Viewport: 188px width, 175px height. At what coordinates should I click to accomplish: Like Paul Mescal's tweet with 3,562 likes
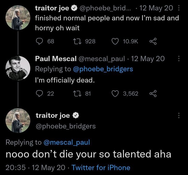click(x=115, y=93)
